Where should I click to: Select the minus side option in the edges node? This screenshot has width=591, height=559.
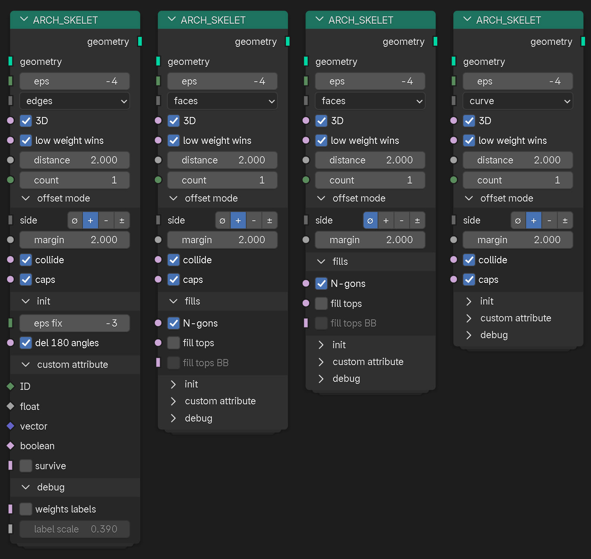pyautogui.click(x=106, y=220)
